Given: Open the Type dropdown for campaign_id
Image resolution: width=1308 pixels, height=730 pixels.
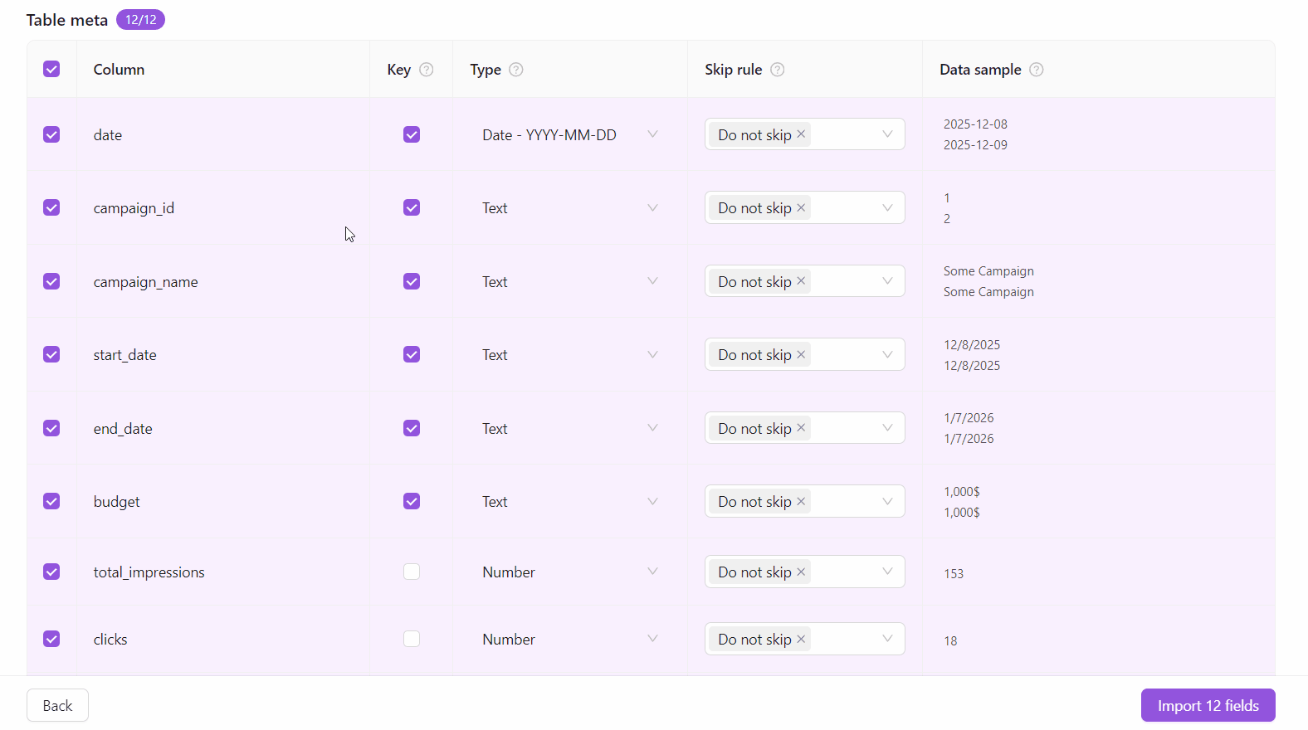Looking at the screenshot, I should pos(570,207).
